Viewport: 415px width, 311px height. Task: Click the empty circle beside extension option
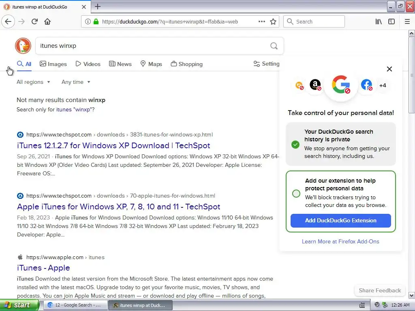(296, 194)
